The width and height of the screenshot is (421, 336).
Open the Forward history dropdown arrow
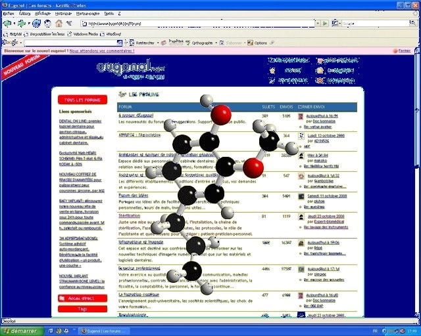click(x=29, y=24)
